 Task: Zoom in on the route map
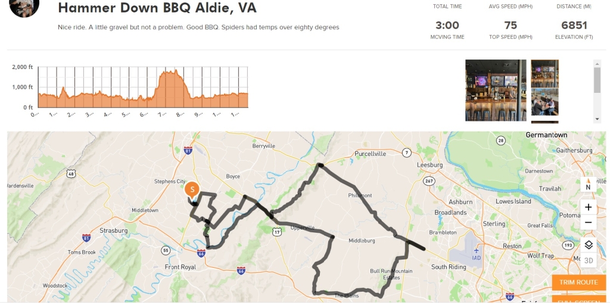(x=588, y=207)
